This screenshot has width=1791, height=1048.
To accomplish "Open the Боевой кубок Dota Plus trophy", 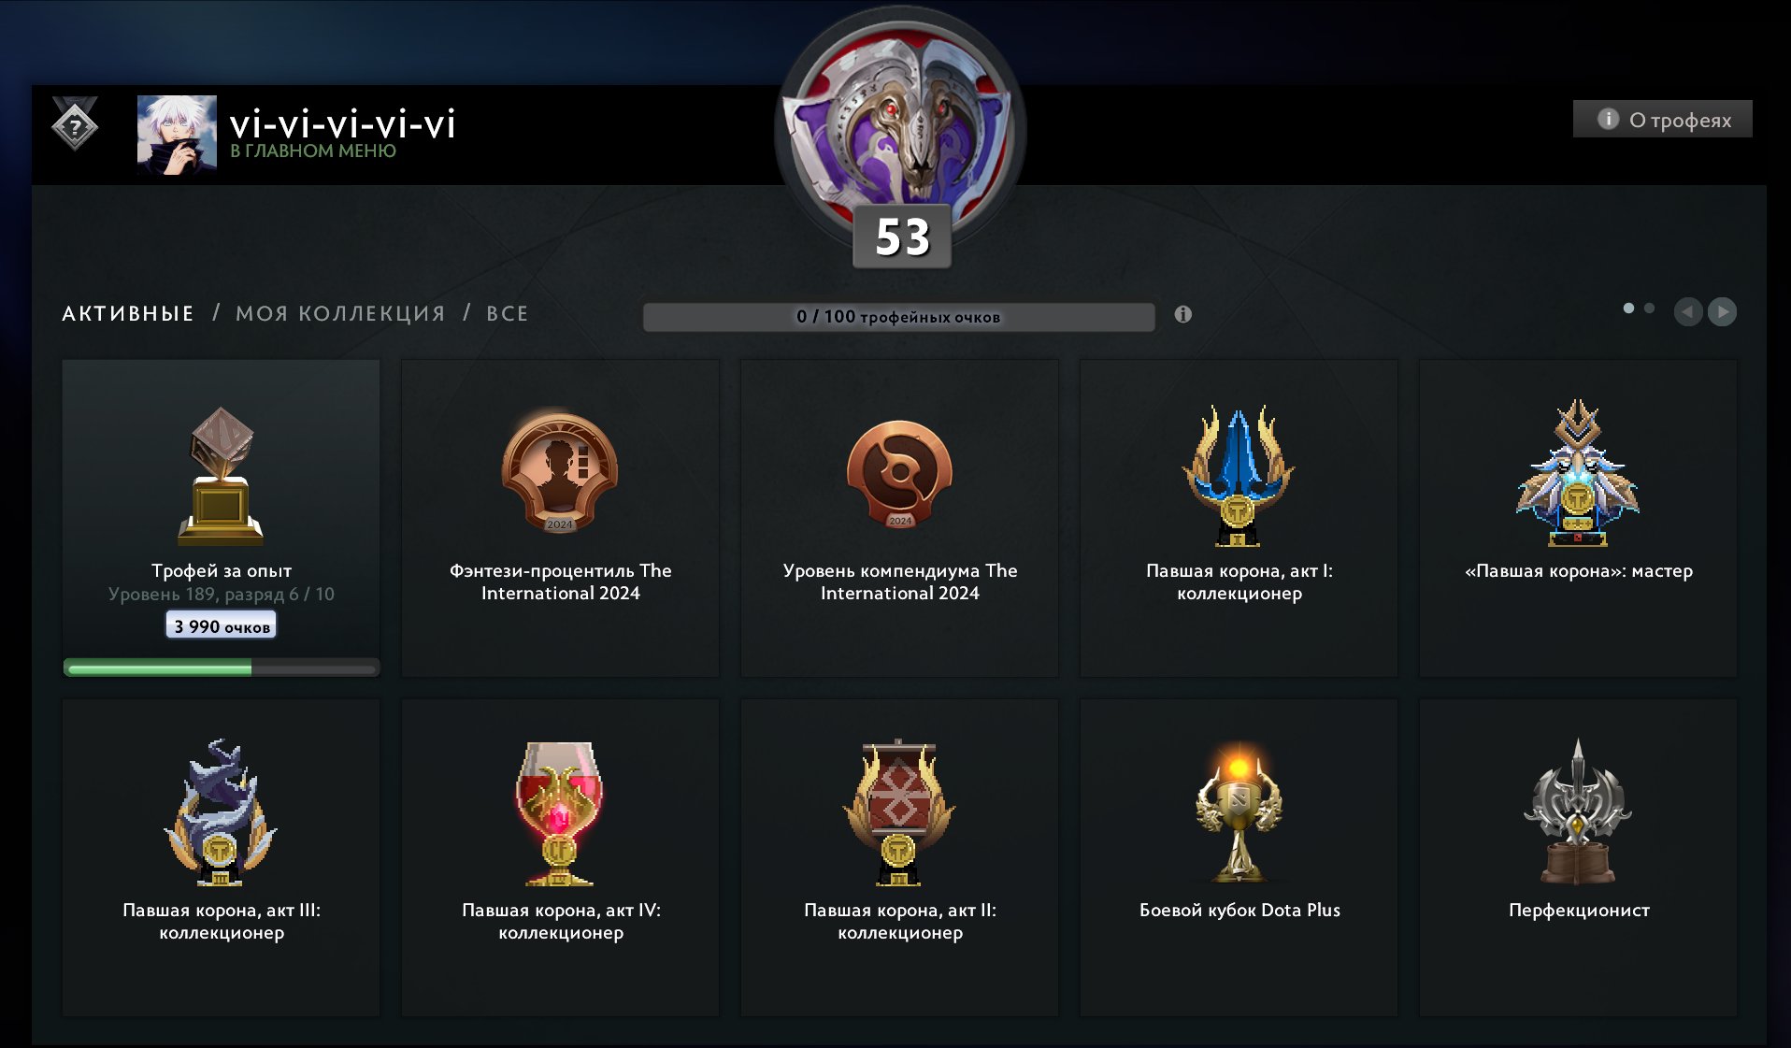I will [x=1239, y=857].
